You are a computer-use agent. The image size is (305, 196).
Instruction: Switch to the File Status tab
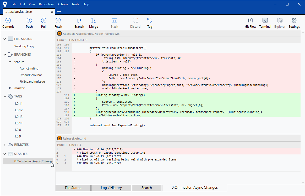[73, 188]
